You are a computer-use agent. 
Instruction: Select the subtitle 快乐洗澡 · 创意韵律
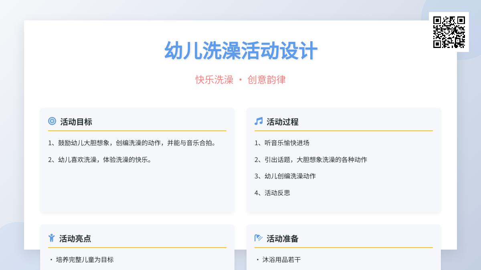[240, 80]
